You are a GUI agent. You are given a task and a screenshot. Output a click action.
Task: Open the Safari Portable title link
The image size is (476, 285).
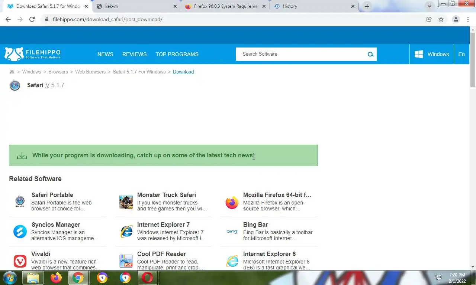point(52,195)
